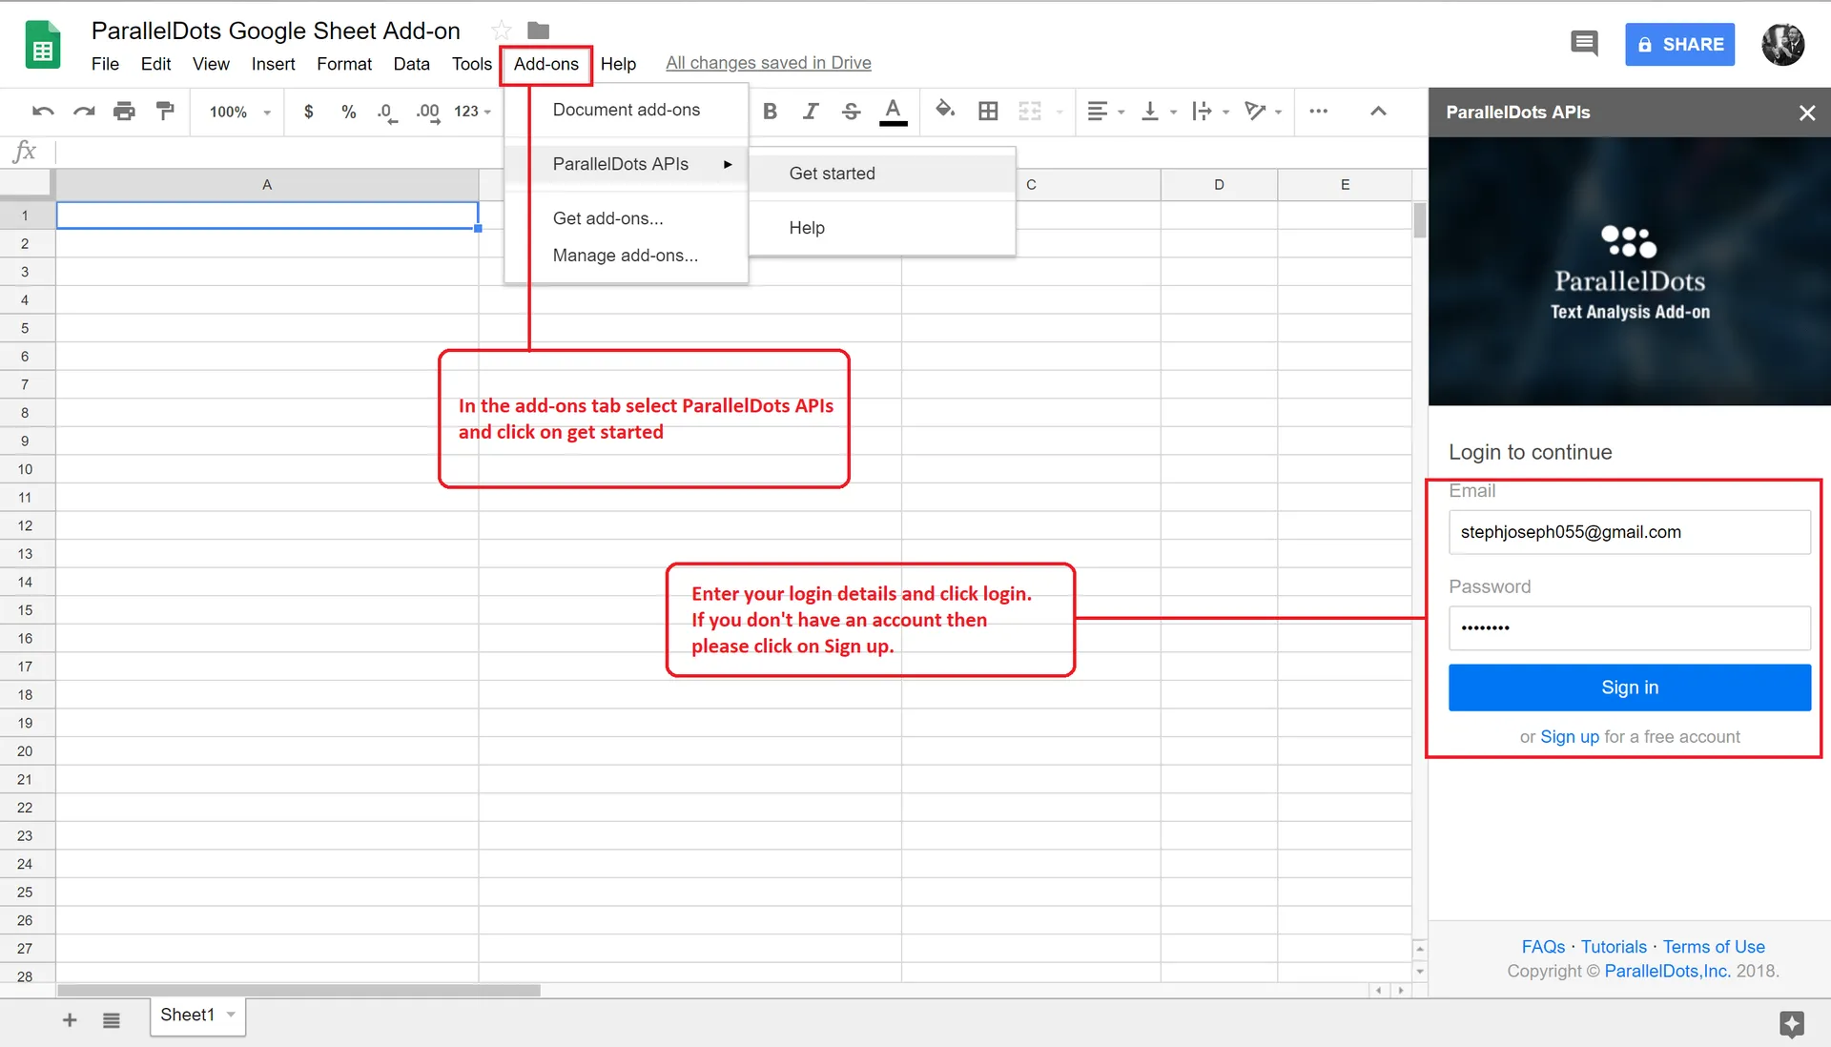
Task: Format cell as percent
Action: (349, 112)
